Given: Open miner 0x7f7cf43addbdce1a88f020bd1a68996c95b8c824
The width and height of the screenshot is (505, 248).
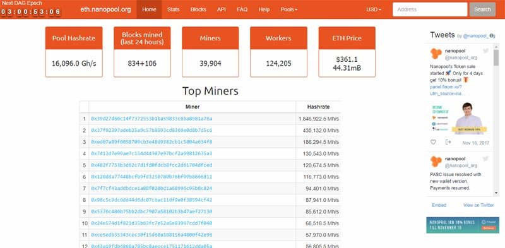Looking at the screenshot, I should 151,188.
